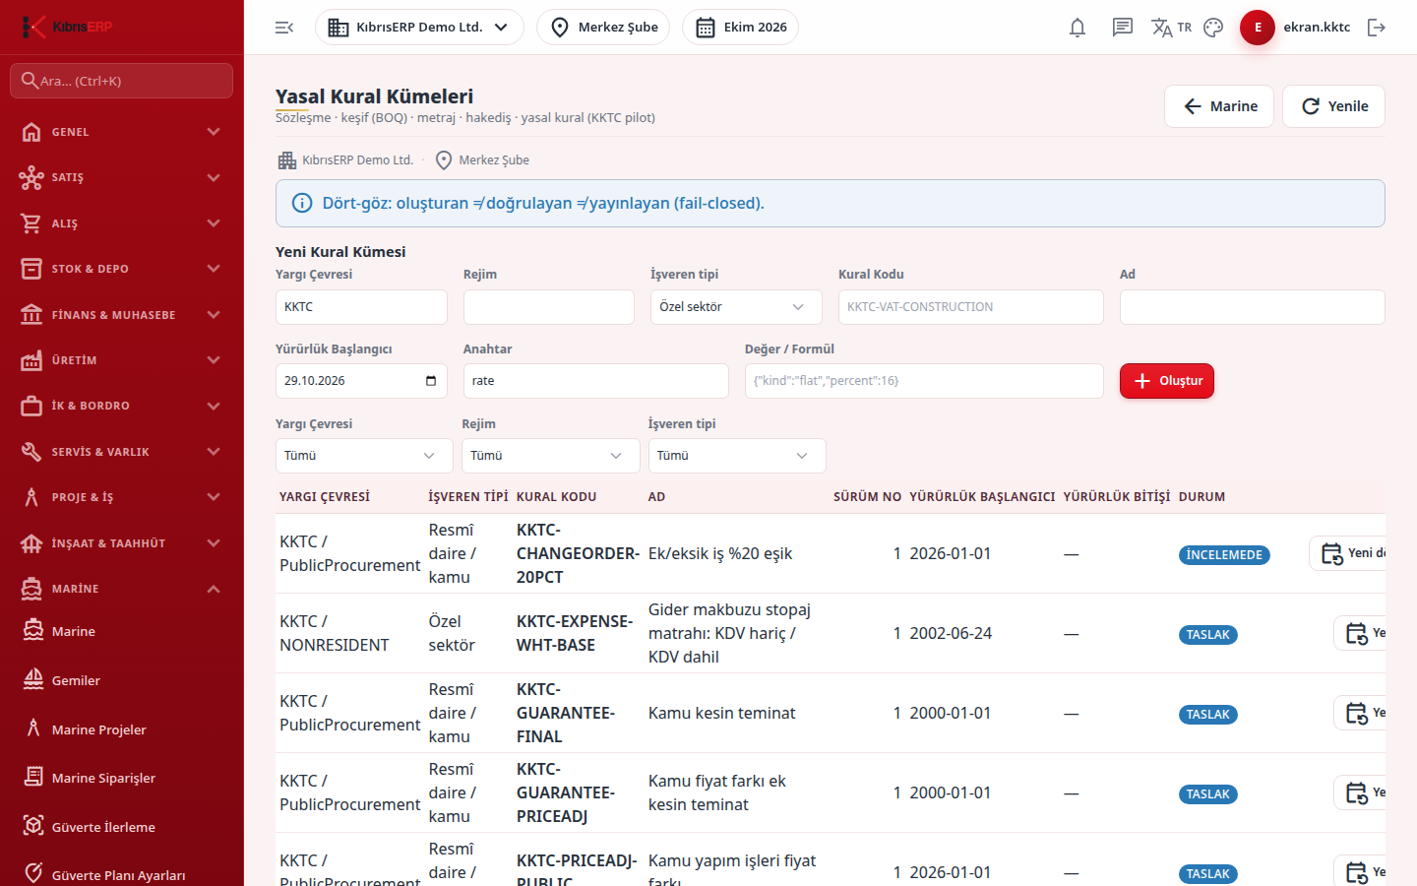This screenshot has height=886, width=1417.
Task: Open the notifications bell
Action: 1078,28
